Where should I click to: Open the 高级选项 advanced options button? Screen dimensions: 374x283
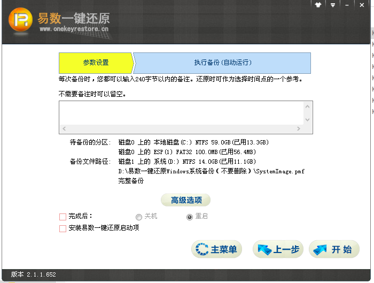(186, 200)
